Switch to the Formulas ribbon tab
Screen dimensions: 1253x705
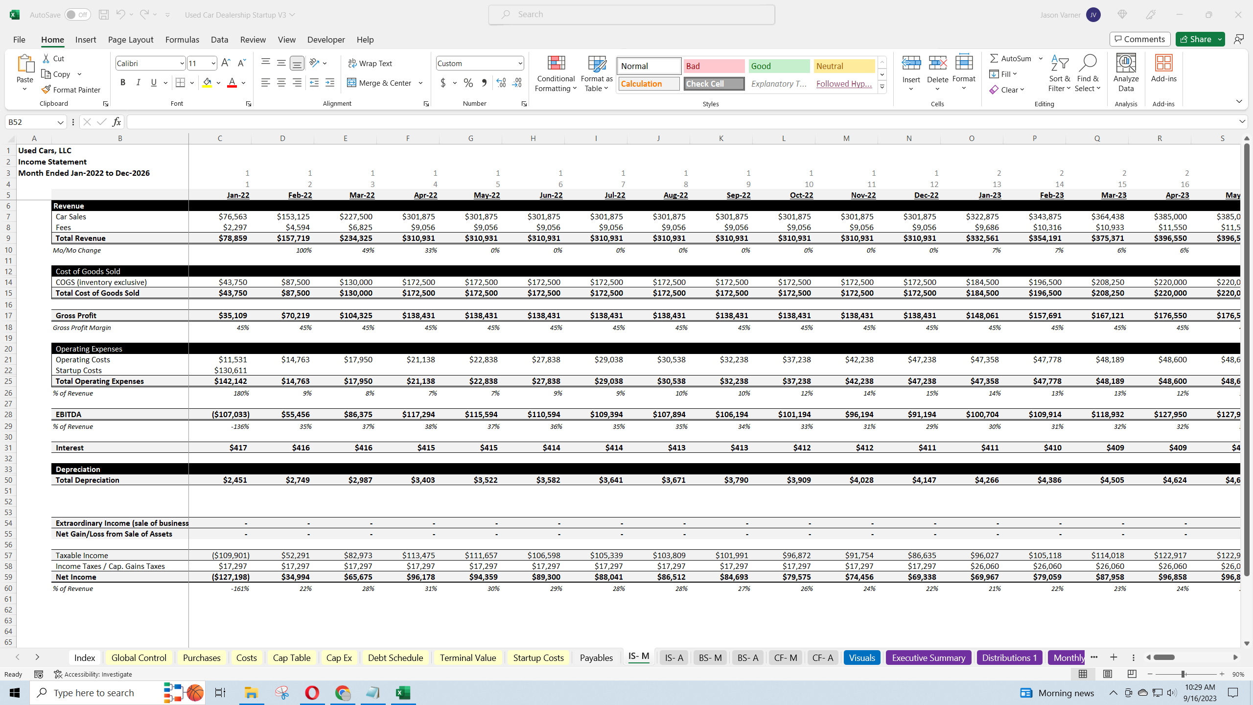[x=182, y=40]
